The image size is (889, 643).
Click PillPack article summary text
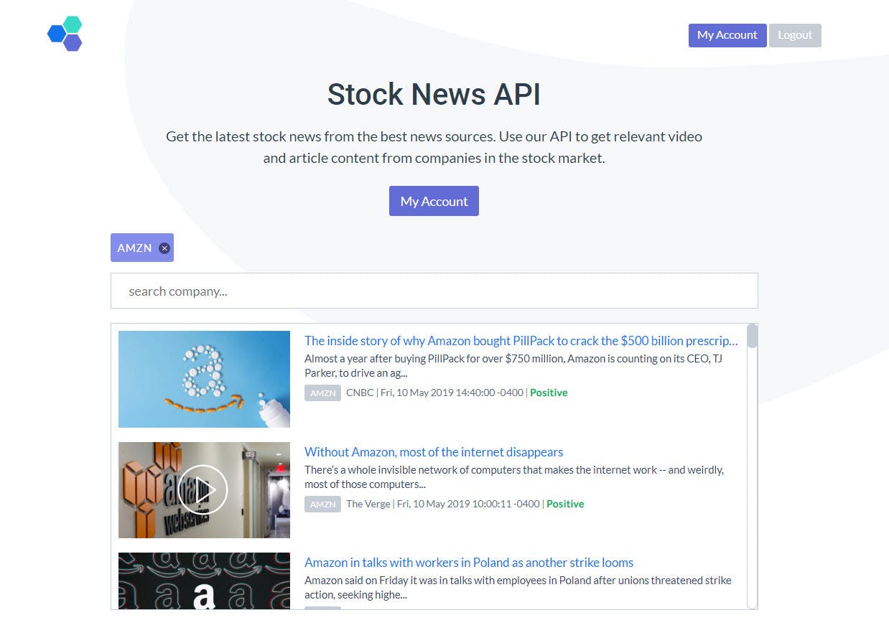click(513, 366)
